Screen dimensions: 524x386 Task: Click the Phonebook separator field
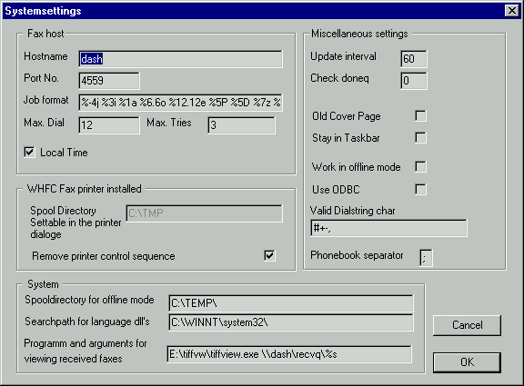pyautogui.click(x=426, y=258)
